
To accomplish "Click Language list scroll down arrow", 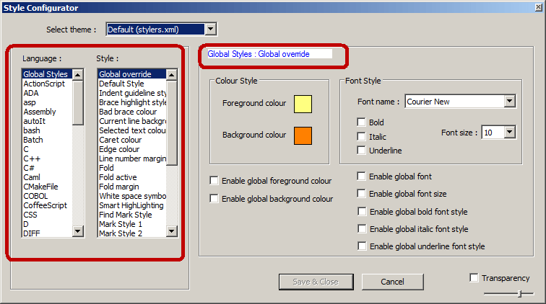I will [x=78, y=231].
